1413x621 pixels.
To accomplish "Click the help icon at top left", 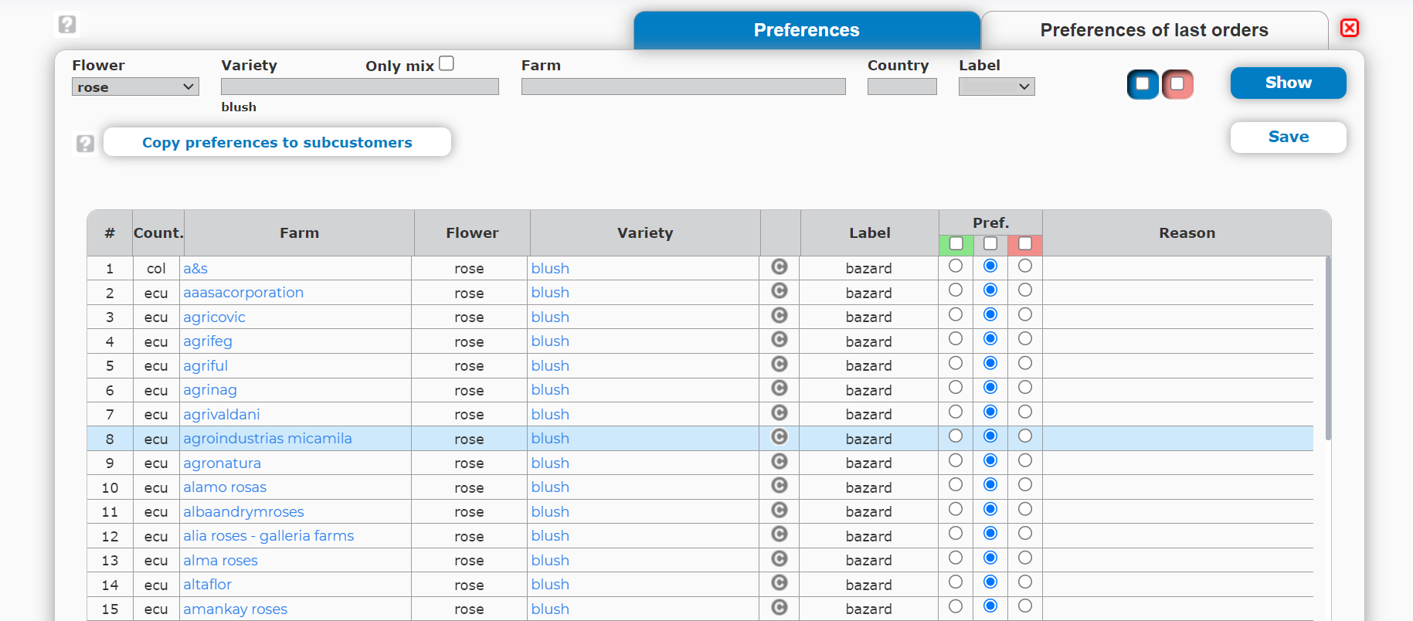I will (67, 25).
